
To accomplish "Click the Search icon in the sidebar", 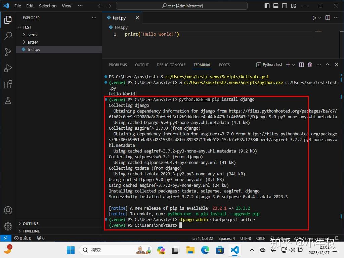I will [8, 36].
